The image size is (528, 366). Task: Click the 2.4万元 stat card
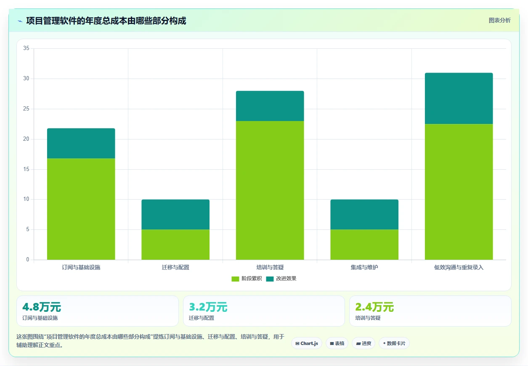tap(430, 311)
